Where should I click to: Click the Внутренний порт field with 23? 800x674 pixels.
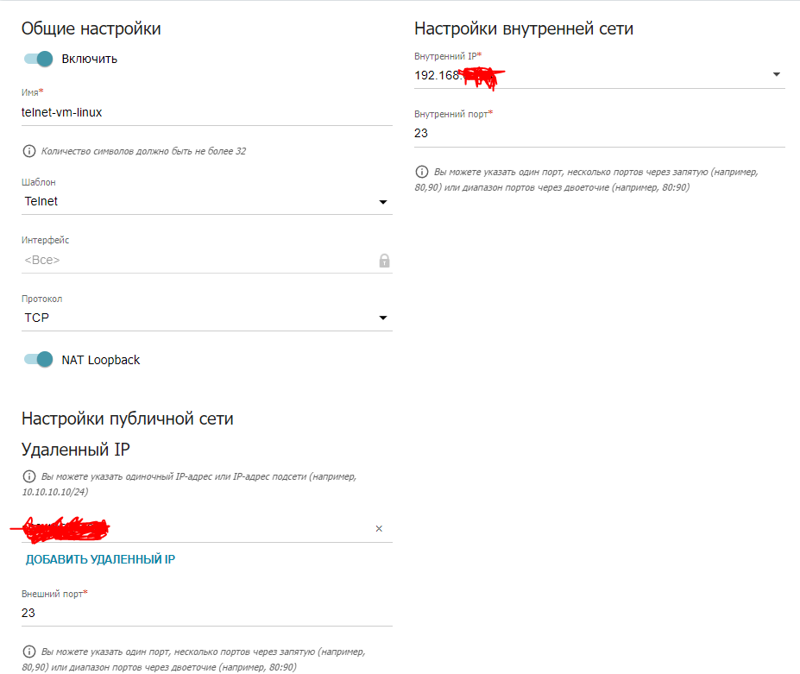pos(600,133)
